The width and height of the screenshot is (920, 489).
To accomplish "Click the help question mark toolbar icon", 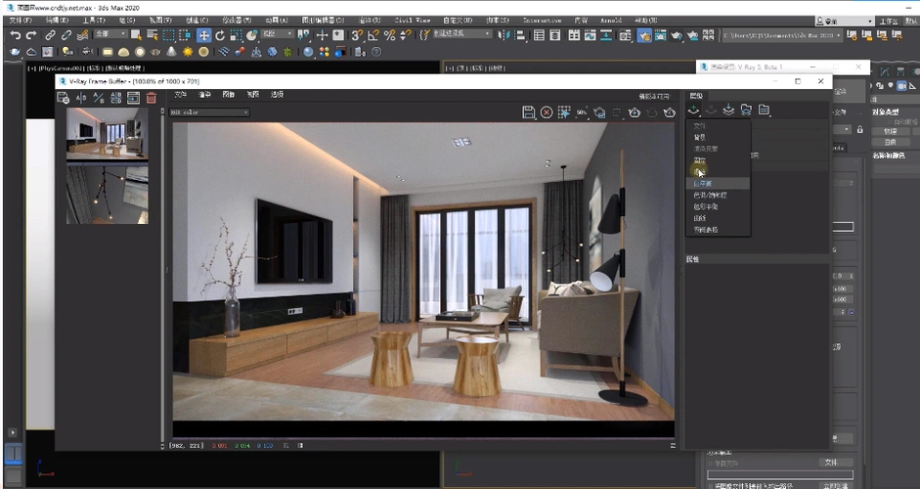I will (x=376, y=52).
